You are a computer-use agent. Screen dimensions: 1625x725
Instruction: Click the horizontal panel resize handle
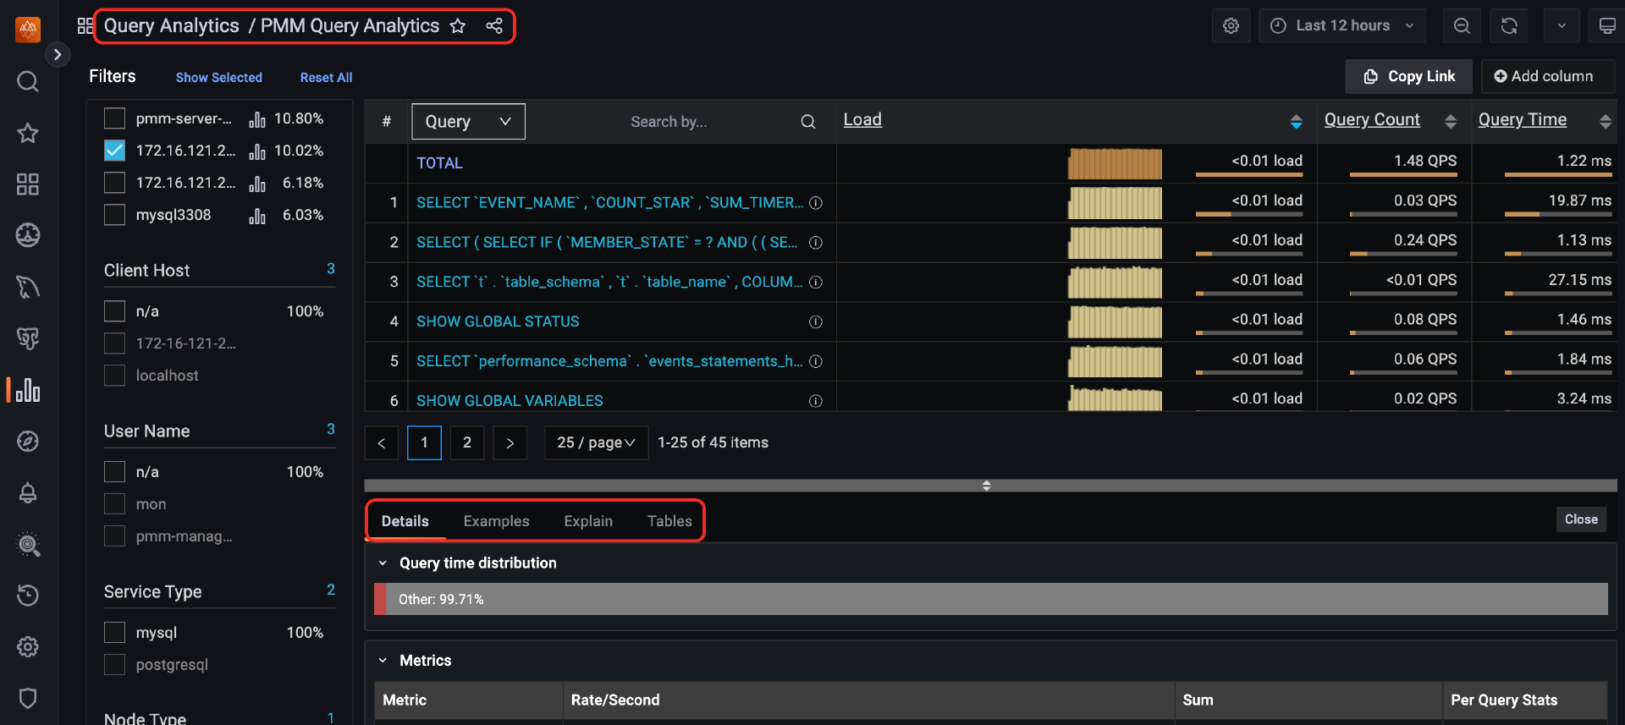tap(987, 486)
